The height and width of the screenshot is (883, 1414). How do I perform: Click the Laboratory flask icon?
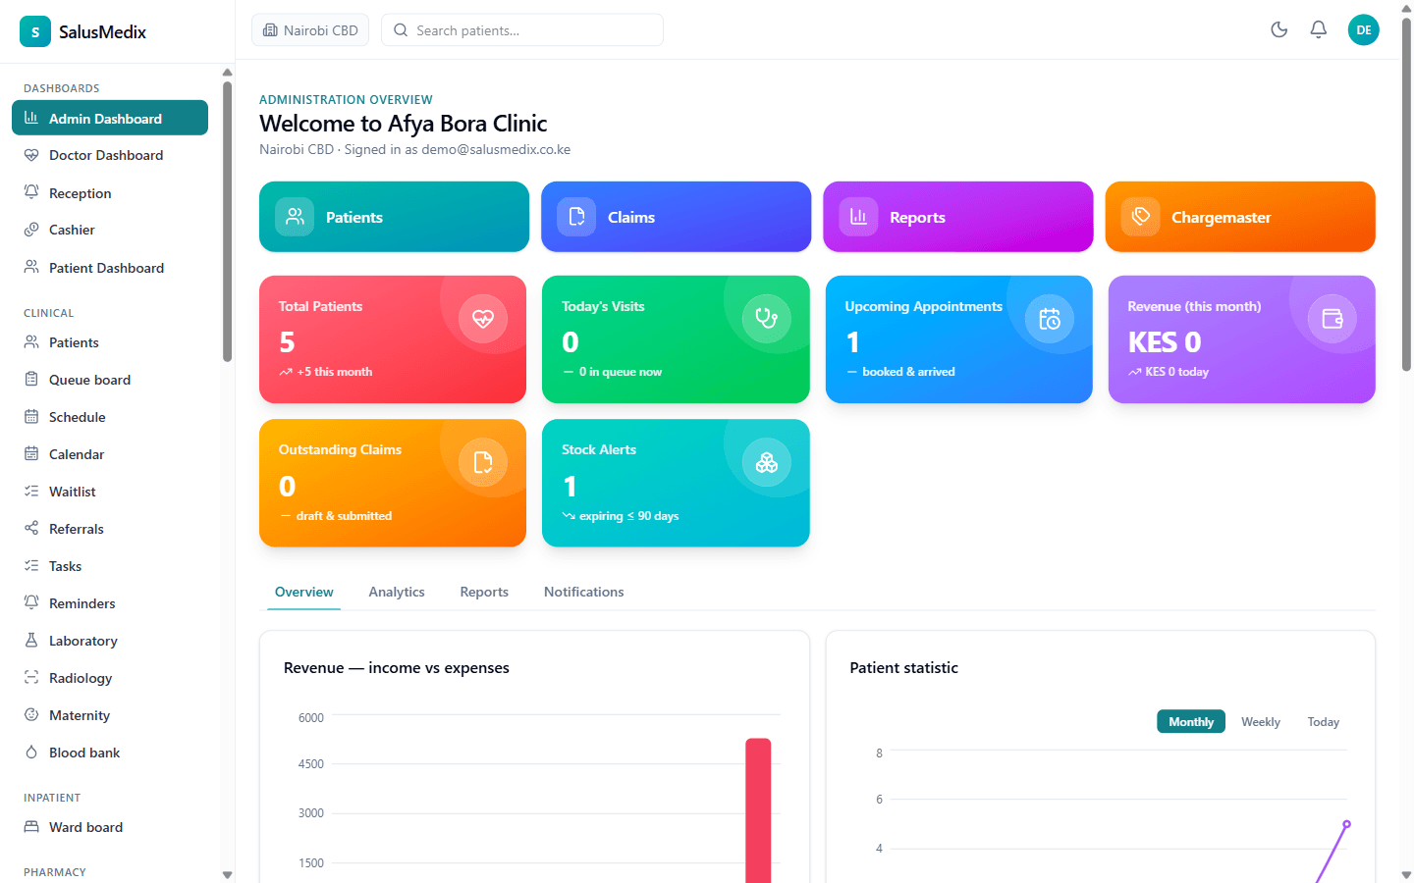pos(31,641)
